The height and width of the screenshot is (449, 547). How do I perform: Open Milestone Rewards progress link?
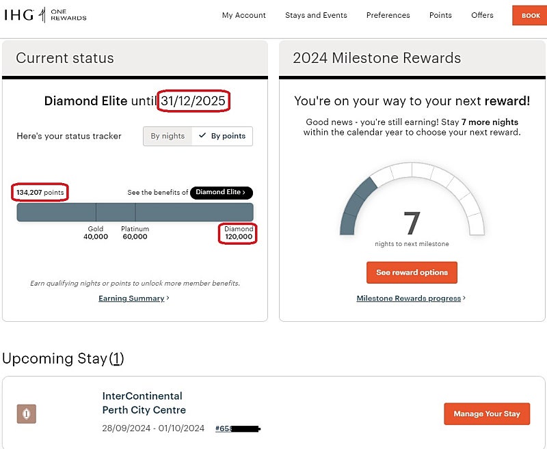click(409, 298)
